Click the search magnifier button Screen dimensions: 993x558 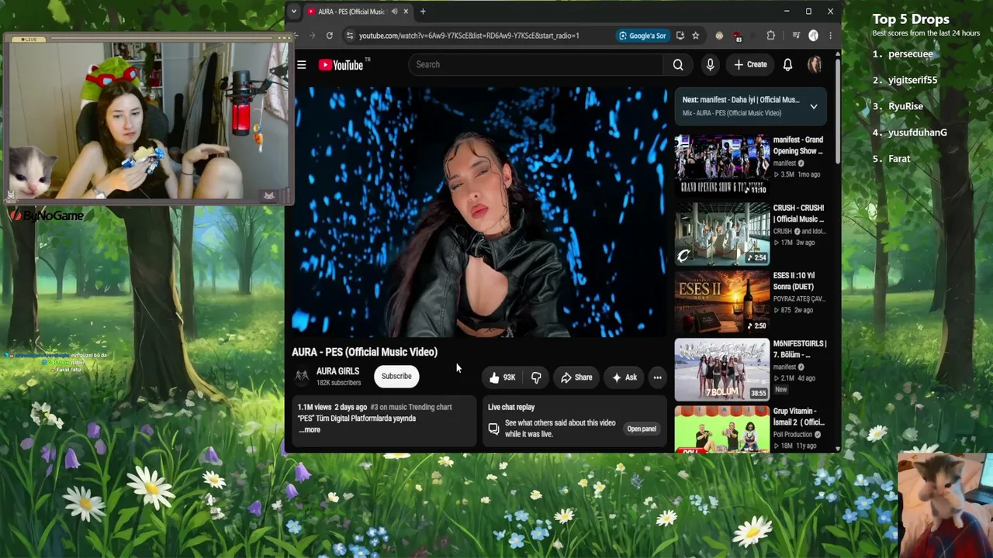678,65
